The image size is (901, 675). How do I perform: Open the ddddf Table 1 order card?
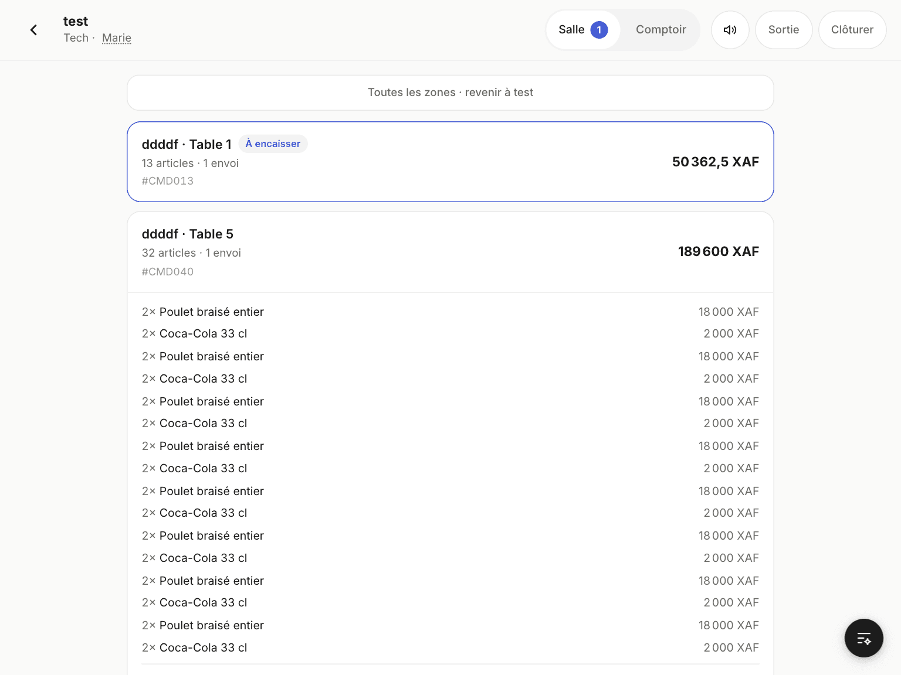tap(450, 162)
